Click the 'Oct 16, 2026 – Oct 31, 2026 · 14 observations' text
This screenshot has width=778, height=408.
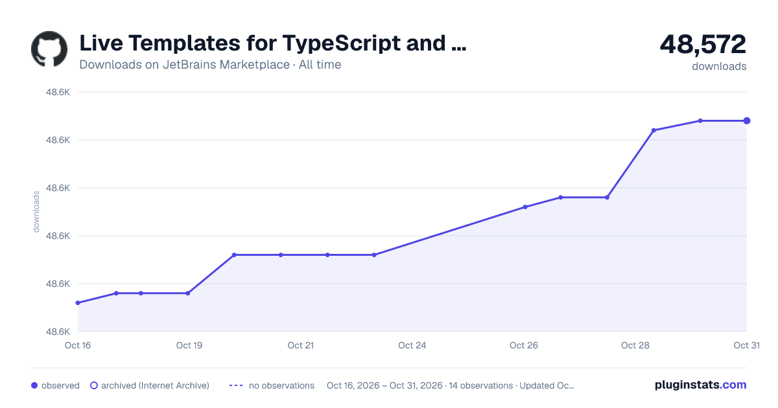(419, 385)
